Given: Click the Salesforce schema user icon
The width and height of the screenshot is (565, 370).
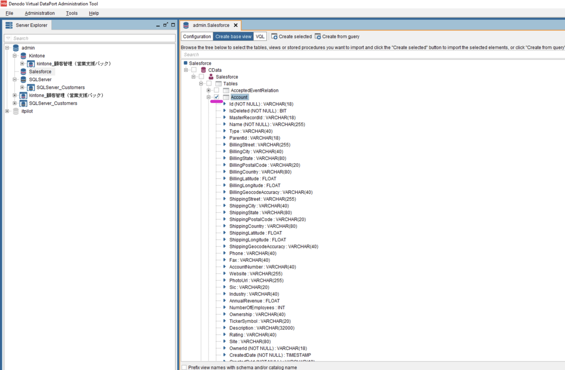Looking at the screenshot, I should tap(211, 77).
